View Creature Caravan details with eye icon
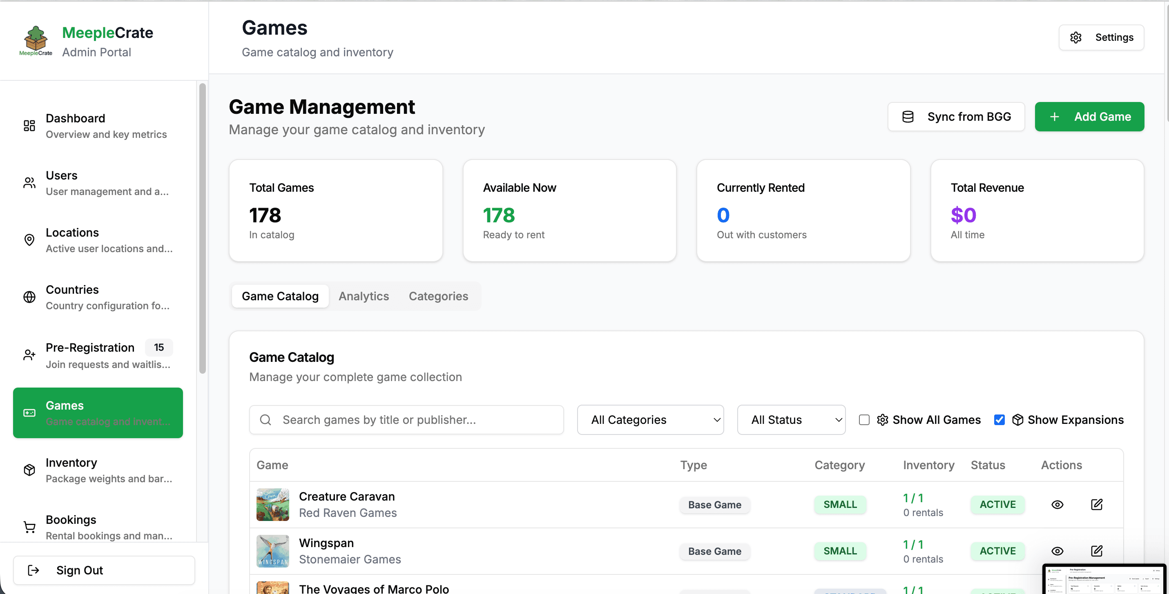Image resolution: width=1169 pixels, height=594 pixels. (1057, 504)
